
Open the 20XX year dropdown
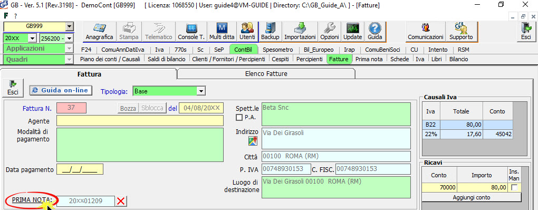coord(33,39)
